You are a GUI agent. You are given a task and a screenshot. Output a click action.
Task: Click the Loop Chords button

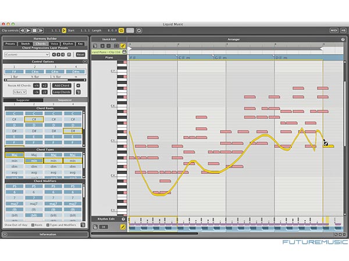click(x=62, y=92)
